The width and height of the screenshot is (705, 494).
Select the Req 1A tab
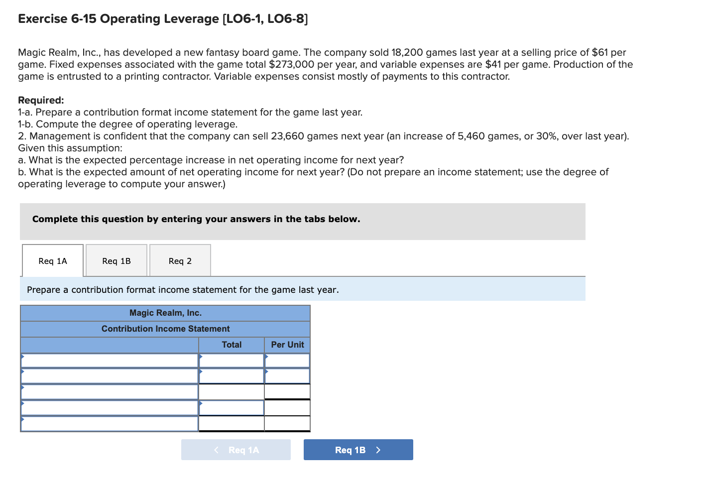[52, 260]
